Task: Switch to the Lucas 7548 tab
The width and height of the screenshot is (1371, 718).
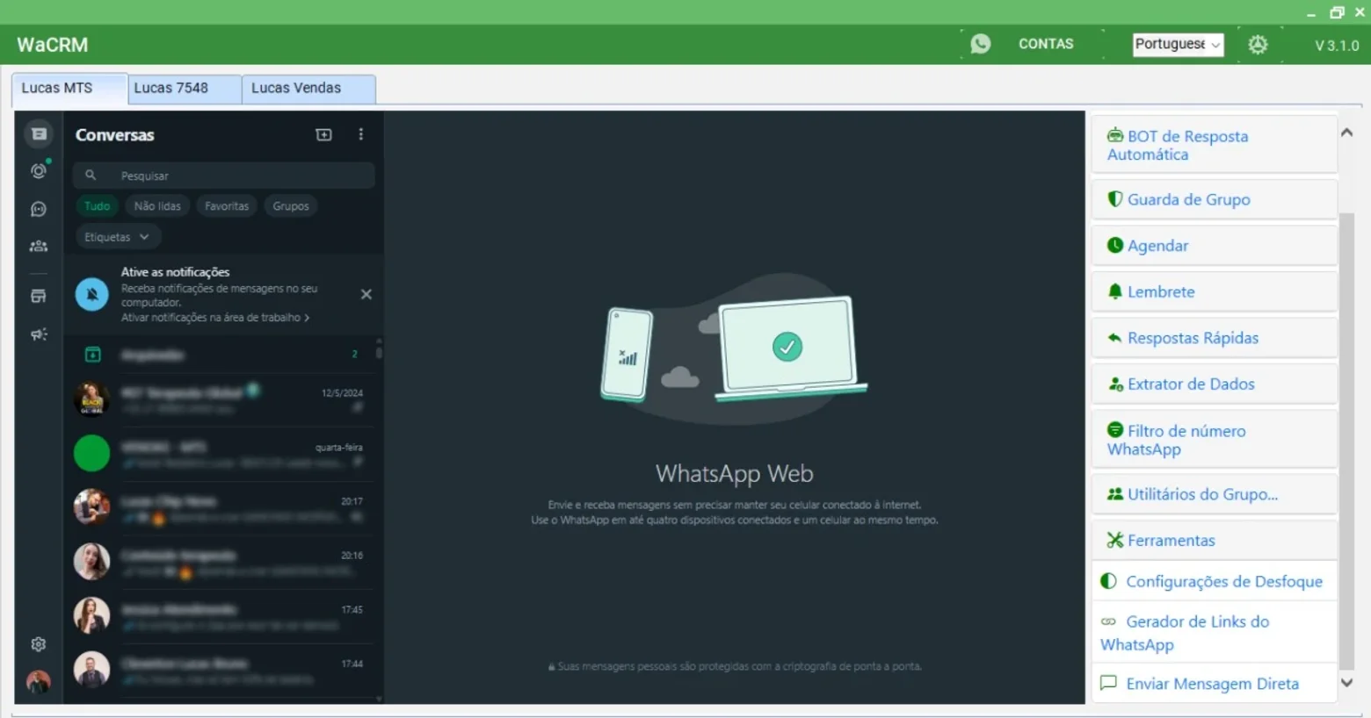Action: (x=185, y=89)
